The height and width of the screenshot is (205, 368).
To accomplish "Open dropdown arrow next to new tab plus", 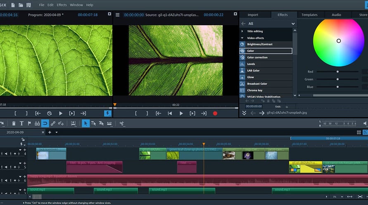I will 57,132.
